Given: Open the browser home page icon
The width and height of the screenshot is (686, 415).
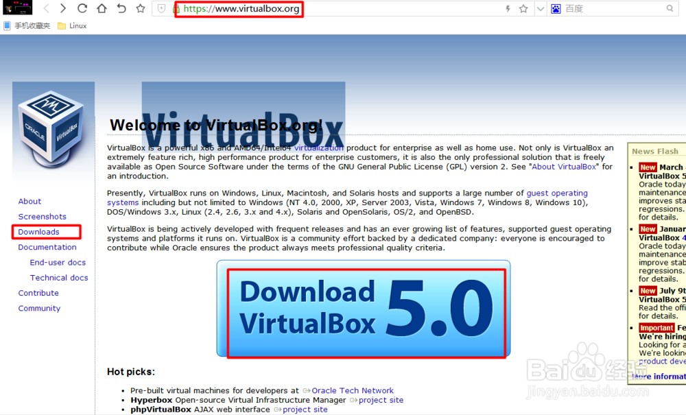Looking at the screenshot, I should pyautogui.click(x=102, y=8).
